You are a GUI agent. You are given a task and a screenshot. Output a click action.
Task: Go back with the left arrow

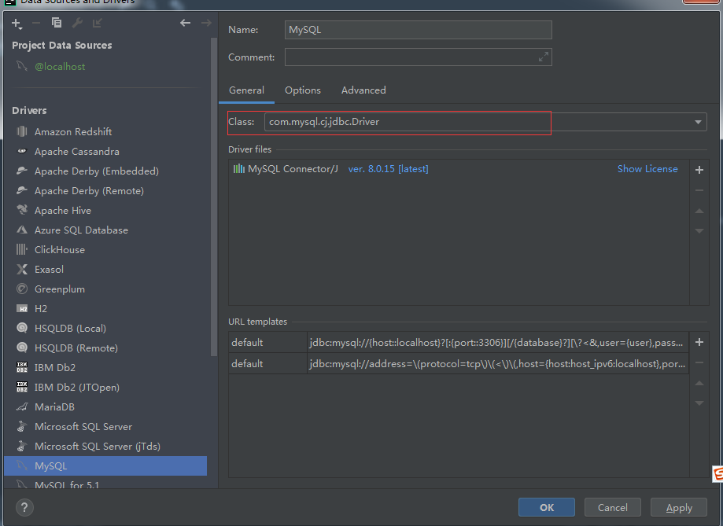click(x=186, y=23)
